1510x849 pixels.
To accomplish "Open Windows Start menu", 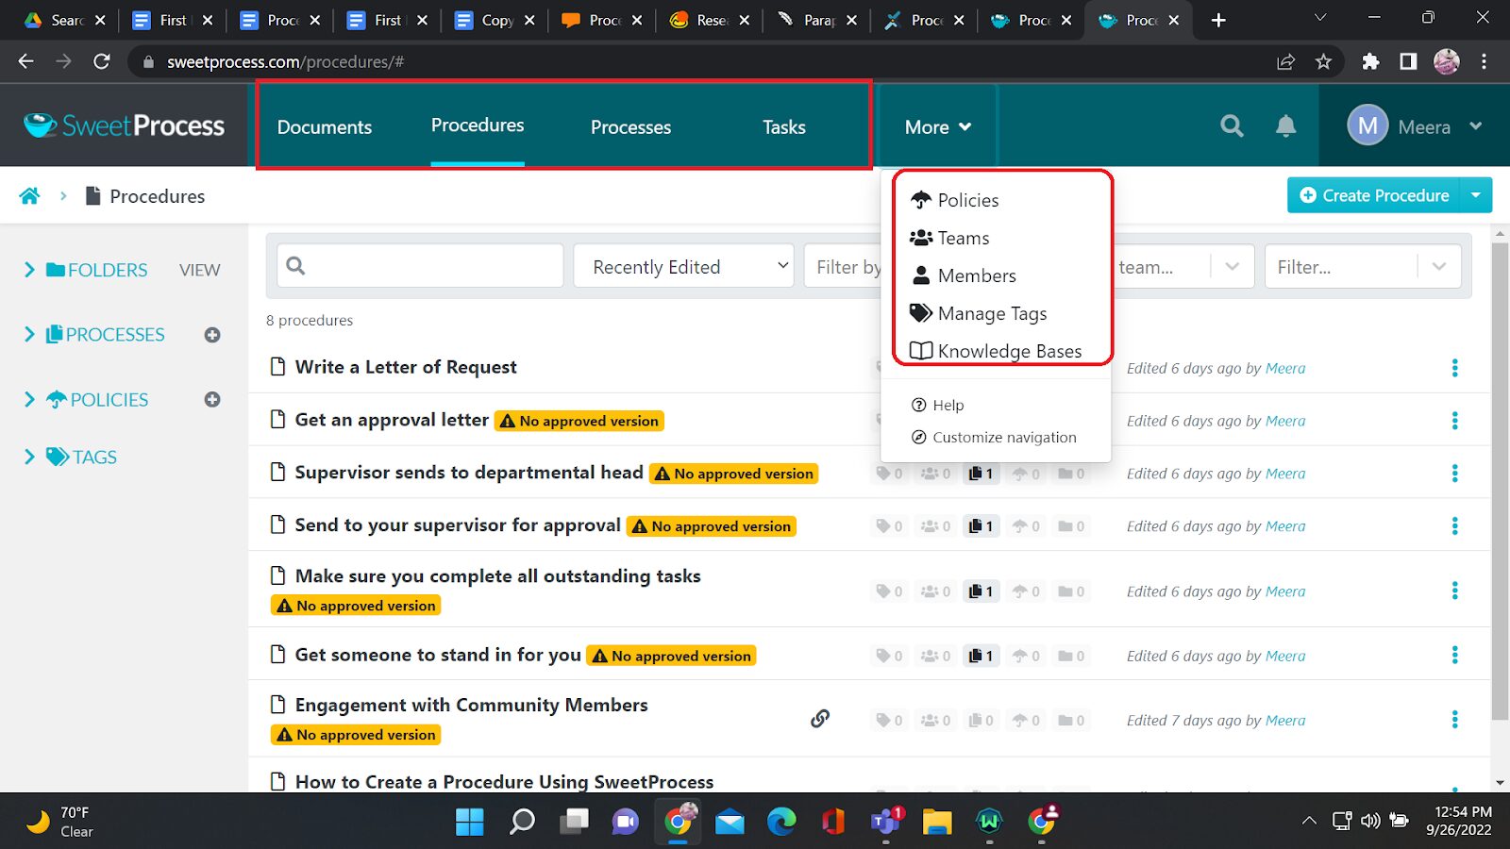I will 469,822.
